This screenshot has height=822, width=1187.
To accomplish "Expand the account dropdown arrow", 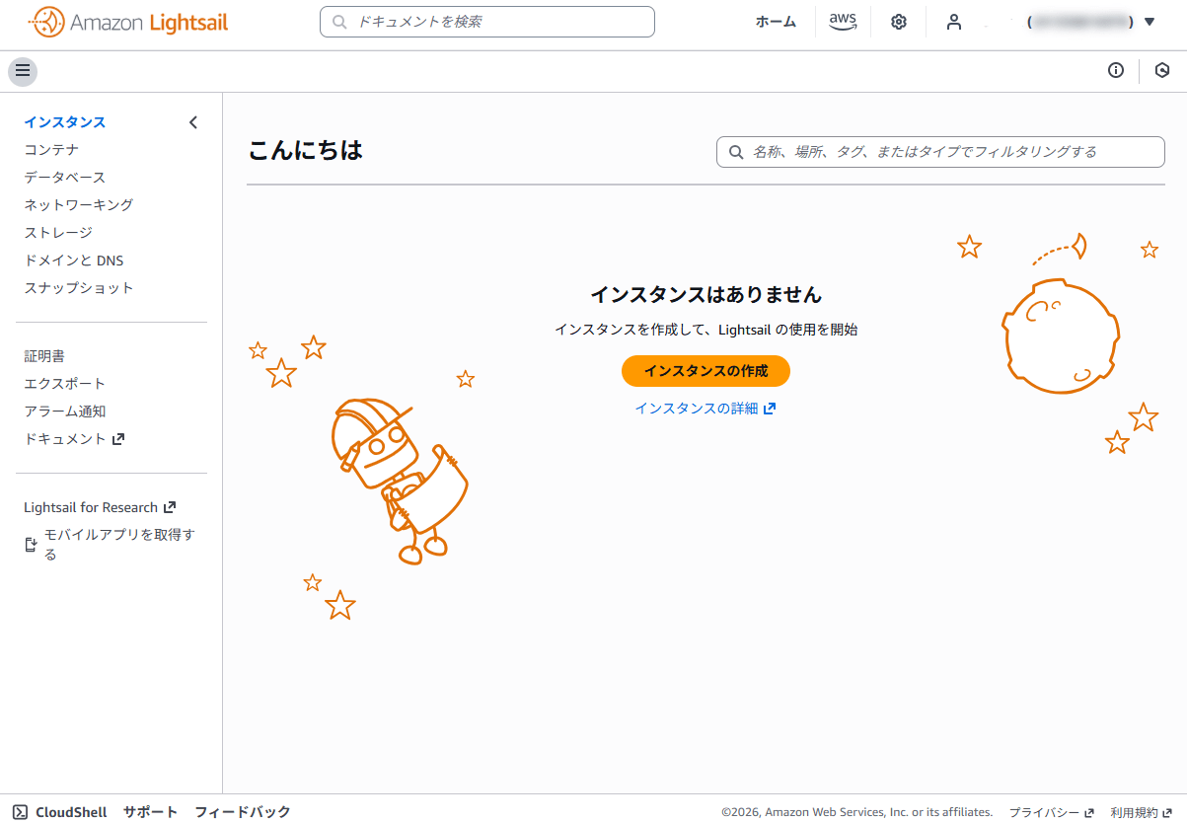I will coord(1150,22).
